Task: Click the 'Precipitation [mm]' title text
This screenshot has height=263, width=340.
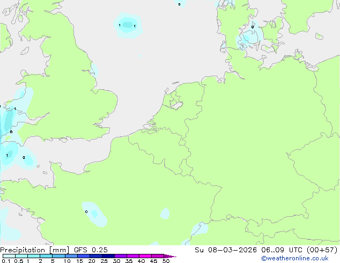Action: (35, 250)
